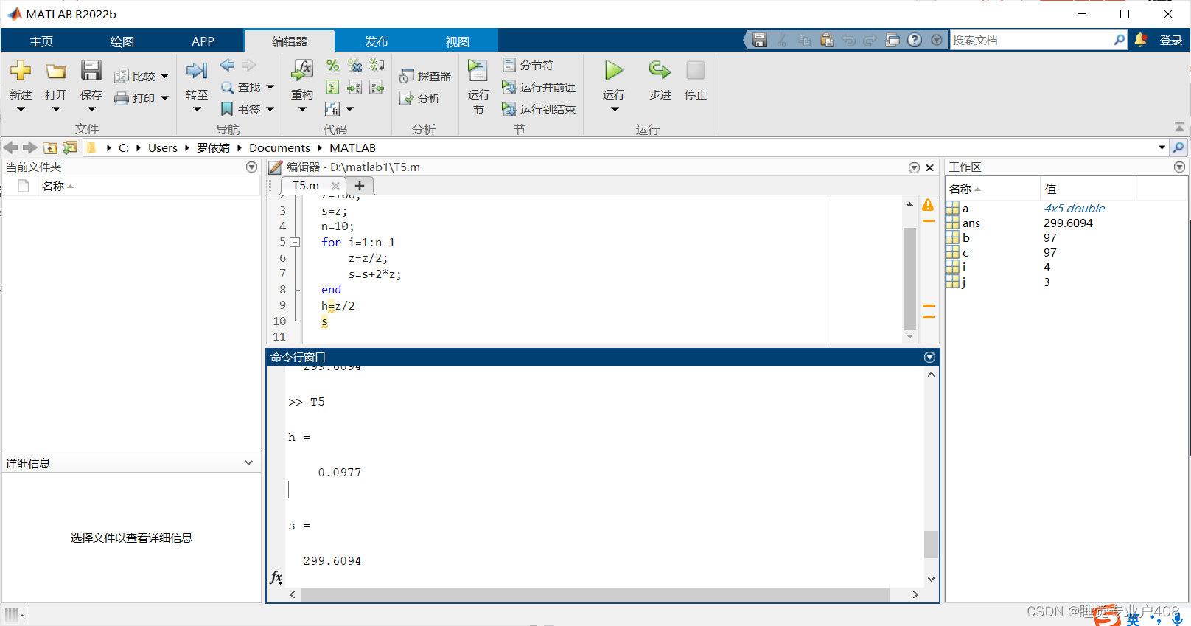Insert a Section Break

(x=528, y=65)
